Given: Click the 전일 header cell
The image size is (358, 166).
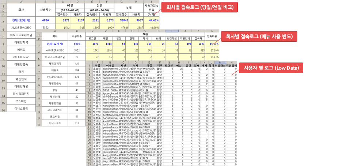Looking at the screenshot, I should point(99,5).
